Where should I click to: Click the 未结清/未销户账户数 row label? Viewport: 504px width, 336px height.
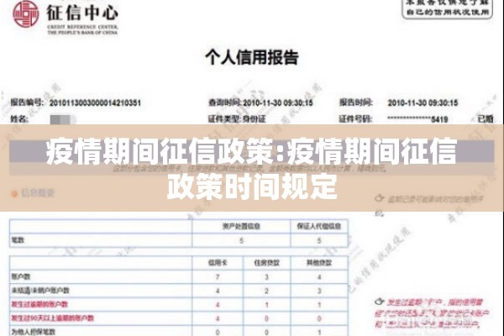point(40,291)
